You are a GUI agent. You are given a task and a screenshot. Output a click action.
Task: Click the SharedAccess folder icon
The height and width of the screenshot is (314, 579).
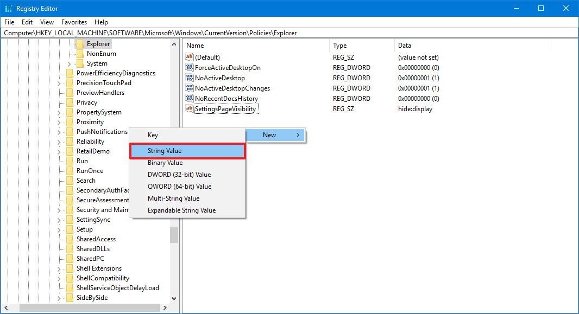[x=70, y=239]
